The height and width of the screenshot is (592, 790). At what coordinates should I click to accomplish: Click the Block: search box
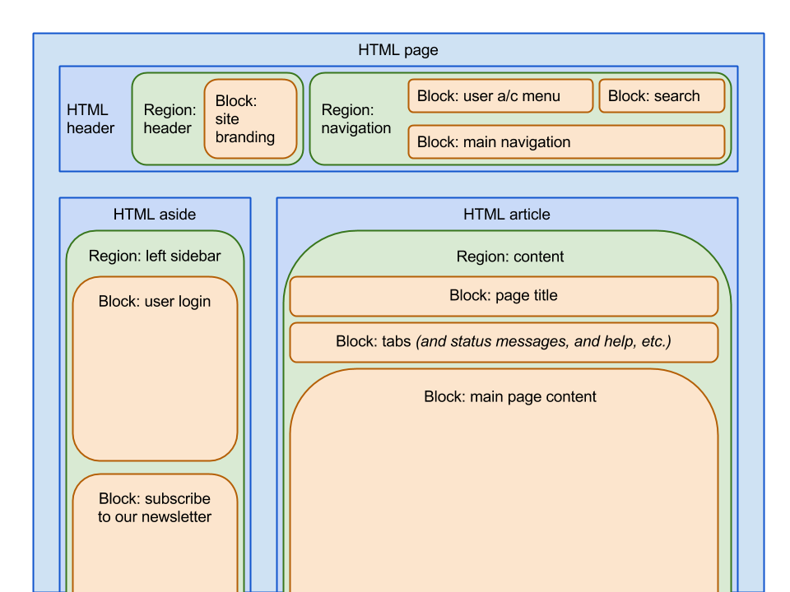(662, 95)
